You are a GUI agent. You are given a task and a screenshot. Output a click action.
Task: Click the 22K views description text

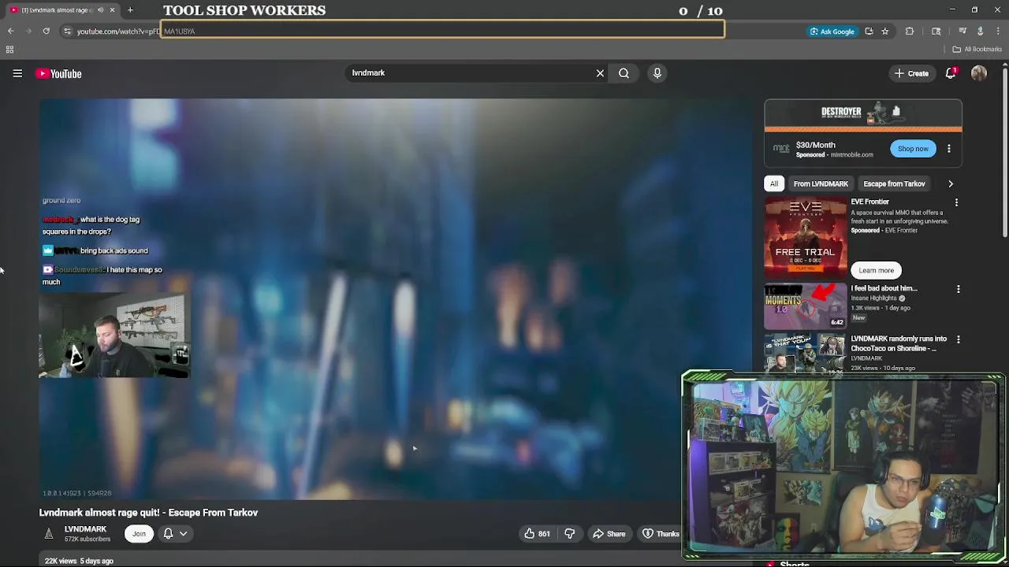(x=79, y=561)
